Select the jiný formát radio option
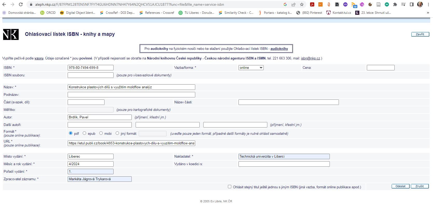The image size is (433, 208). pos(117,133)
